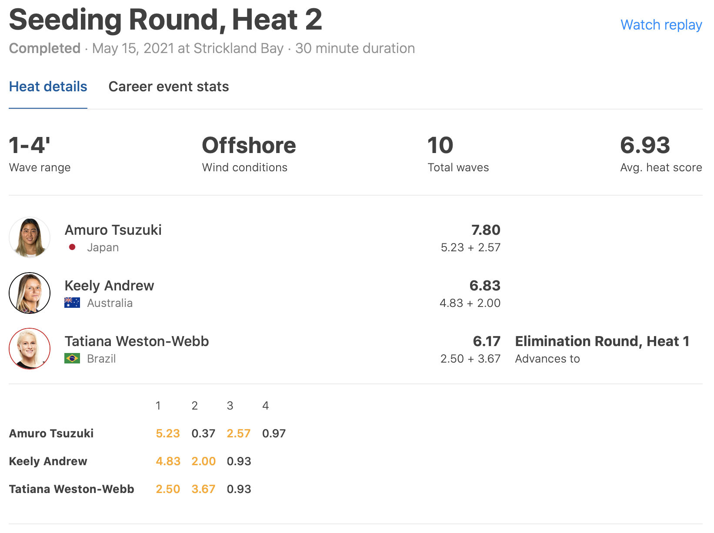The width and height of the screenshot is (714, 533).
Task: Open the Career event stats tab
Action: click(168, 87)
